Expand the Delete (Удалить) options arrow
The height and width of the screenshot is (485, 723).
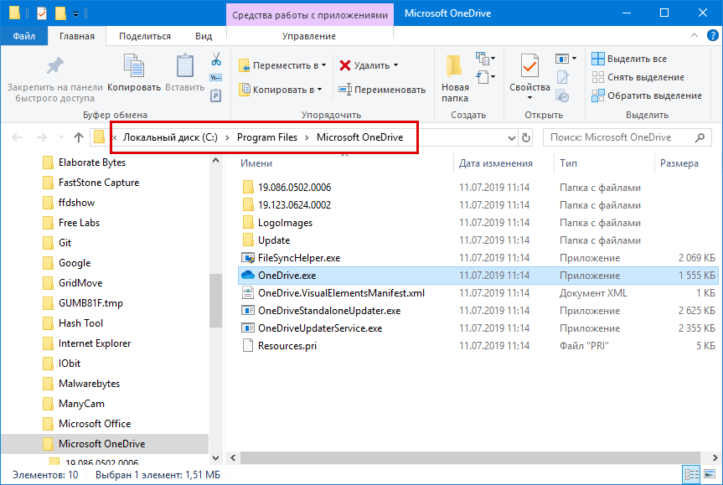395,65
